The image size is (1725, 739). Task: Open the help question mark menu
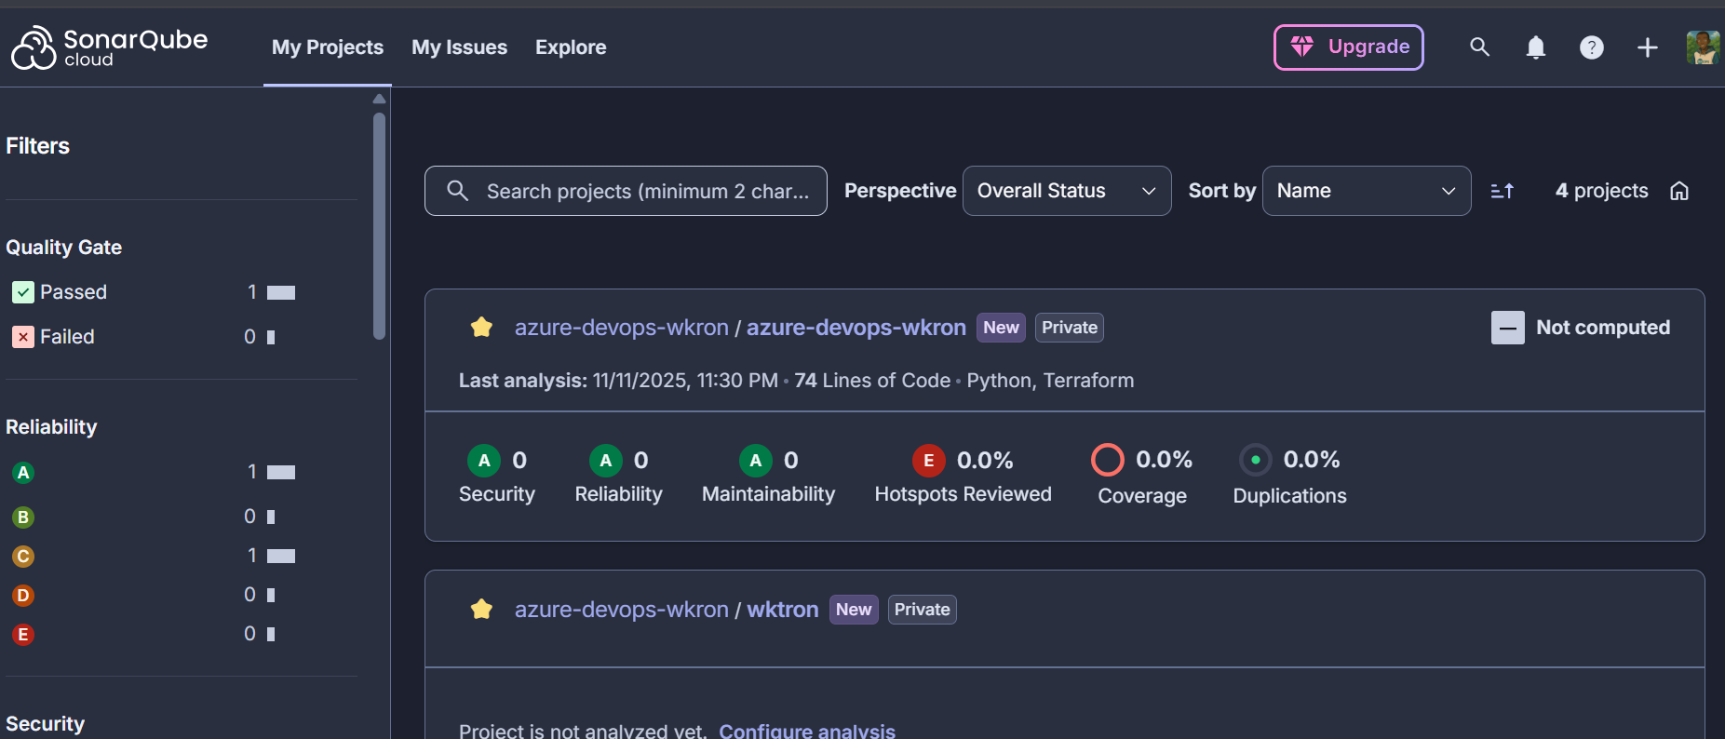tap(1591, 47)
